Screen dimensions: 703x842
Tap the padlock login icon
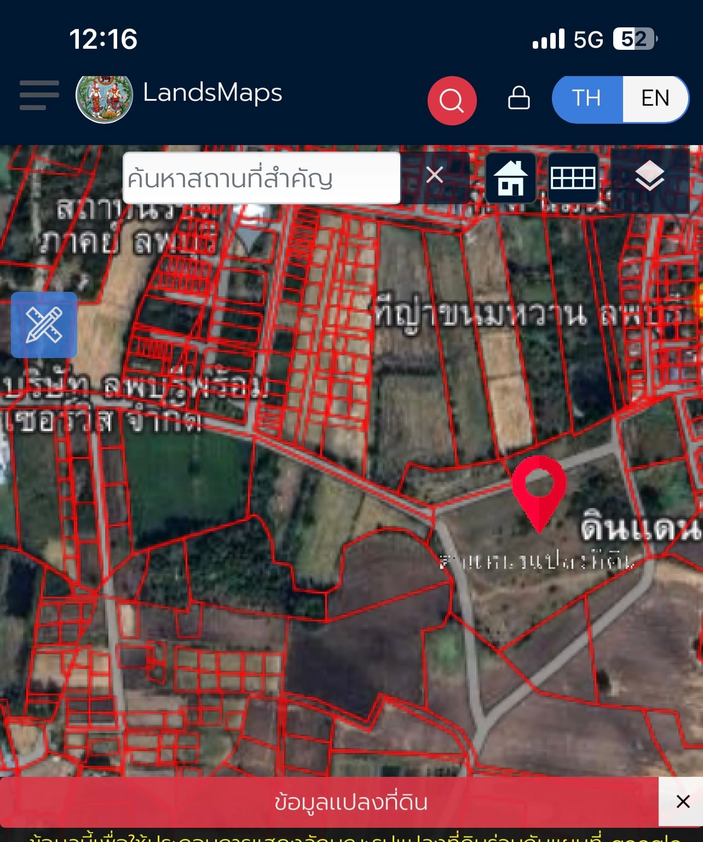518,99
